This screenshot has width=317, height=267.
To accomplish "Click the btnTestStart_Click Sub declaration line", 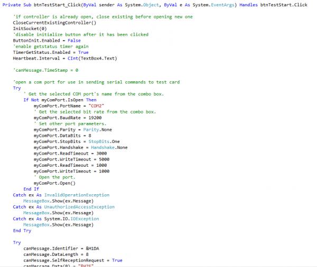I will click(x=155, y=5).
